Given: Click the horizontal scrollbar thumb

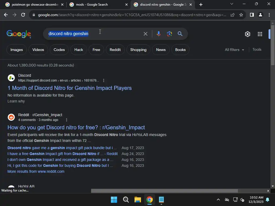Looking at the screenshot, I should tap(165, 191).
